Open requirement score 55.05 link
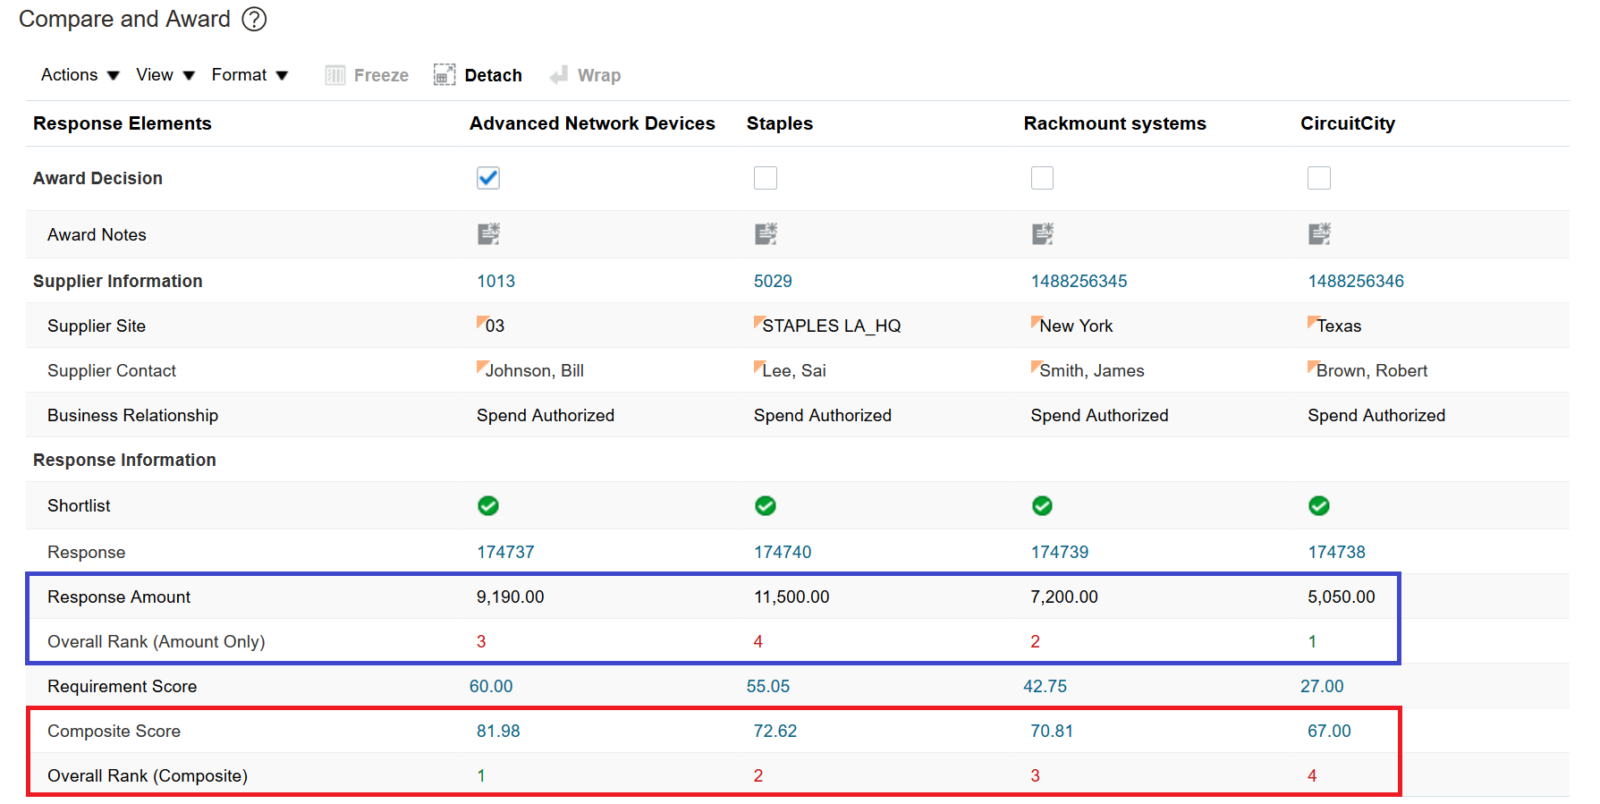The height and width of the screenshot is (804, 1600). point(768,686)
